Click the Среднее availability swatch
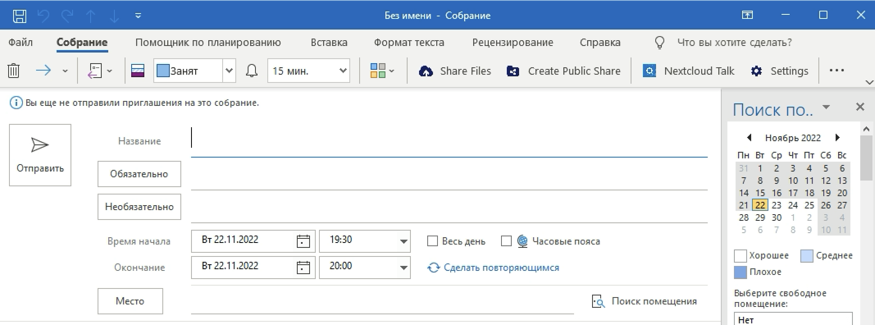 807,256
